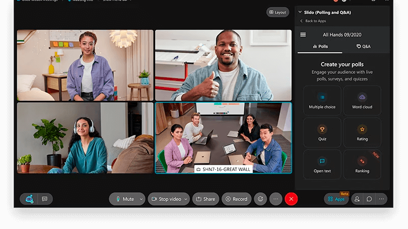Mute the microphone

(x=124, y=199)
